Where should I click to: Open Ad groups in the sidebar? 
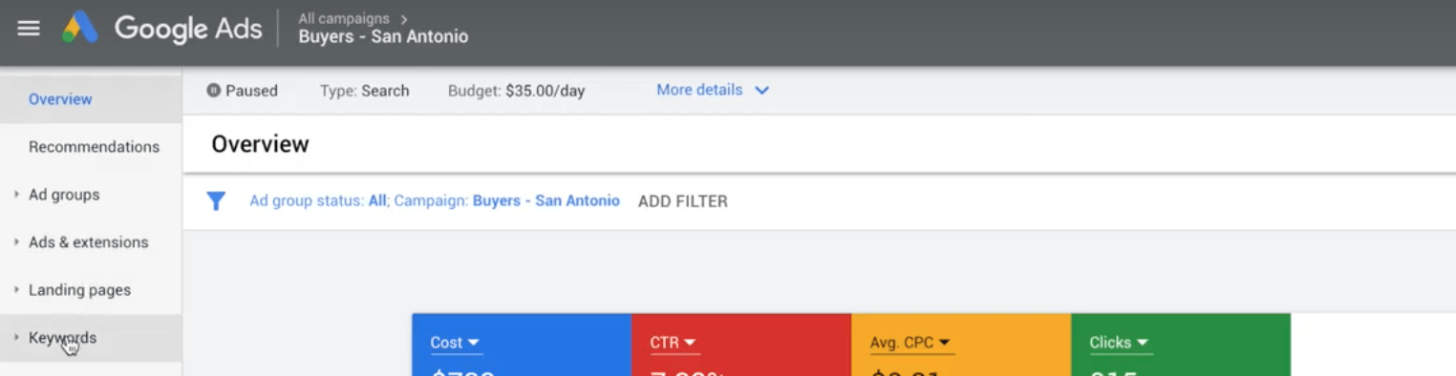coord(64,195)
